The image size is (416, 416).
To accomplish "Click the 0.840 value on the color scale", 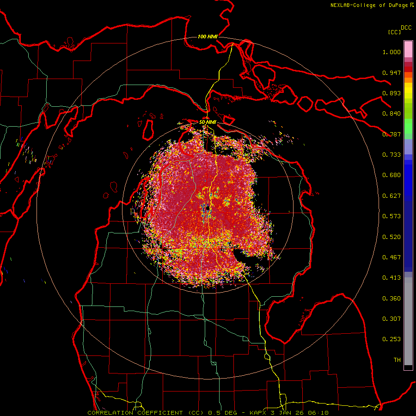I will tap(392, 114).
